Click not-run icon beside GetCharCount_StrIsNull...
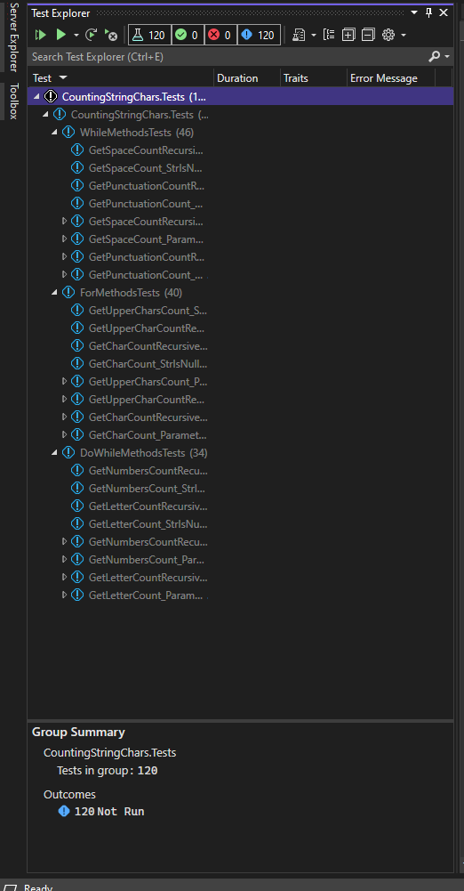 tap(77, 364)
